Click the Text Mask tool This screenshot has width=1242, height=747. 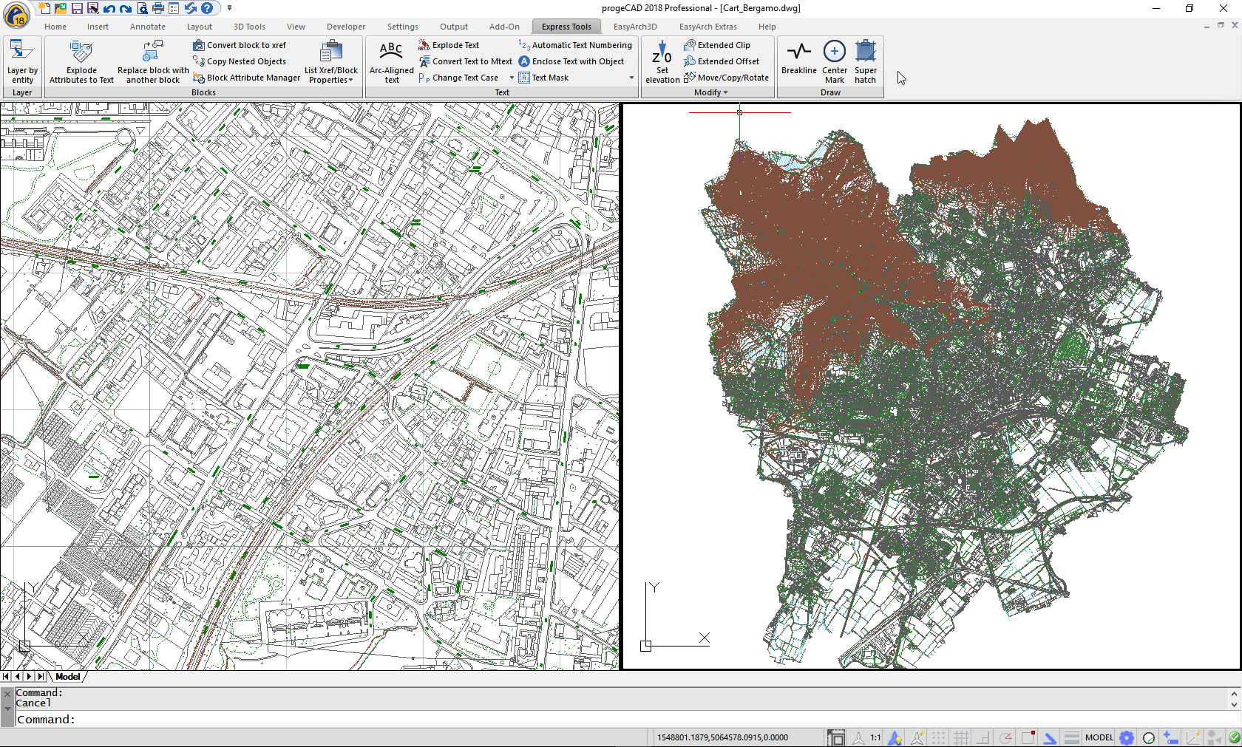[543, 78]
